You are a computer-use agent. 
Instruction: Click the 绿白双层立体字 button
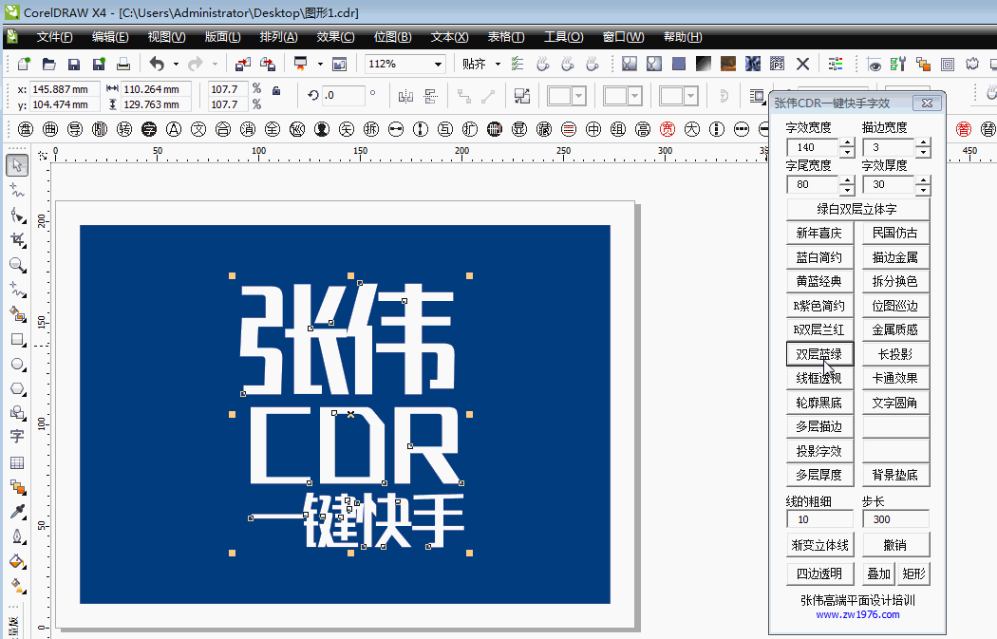857,209
